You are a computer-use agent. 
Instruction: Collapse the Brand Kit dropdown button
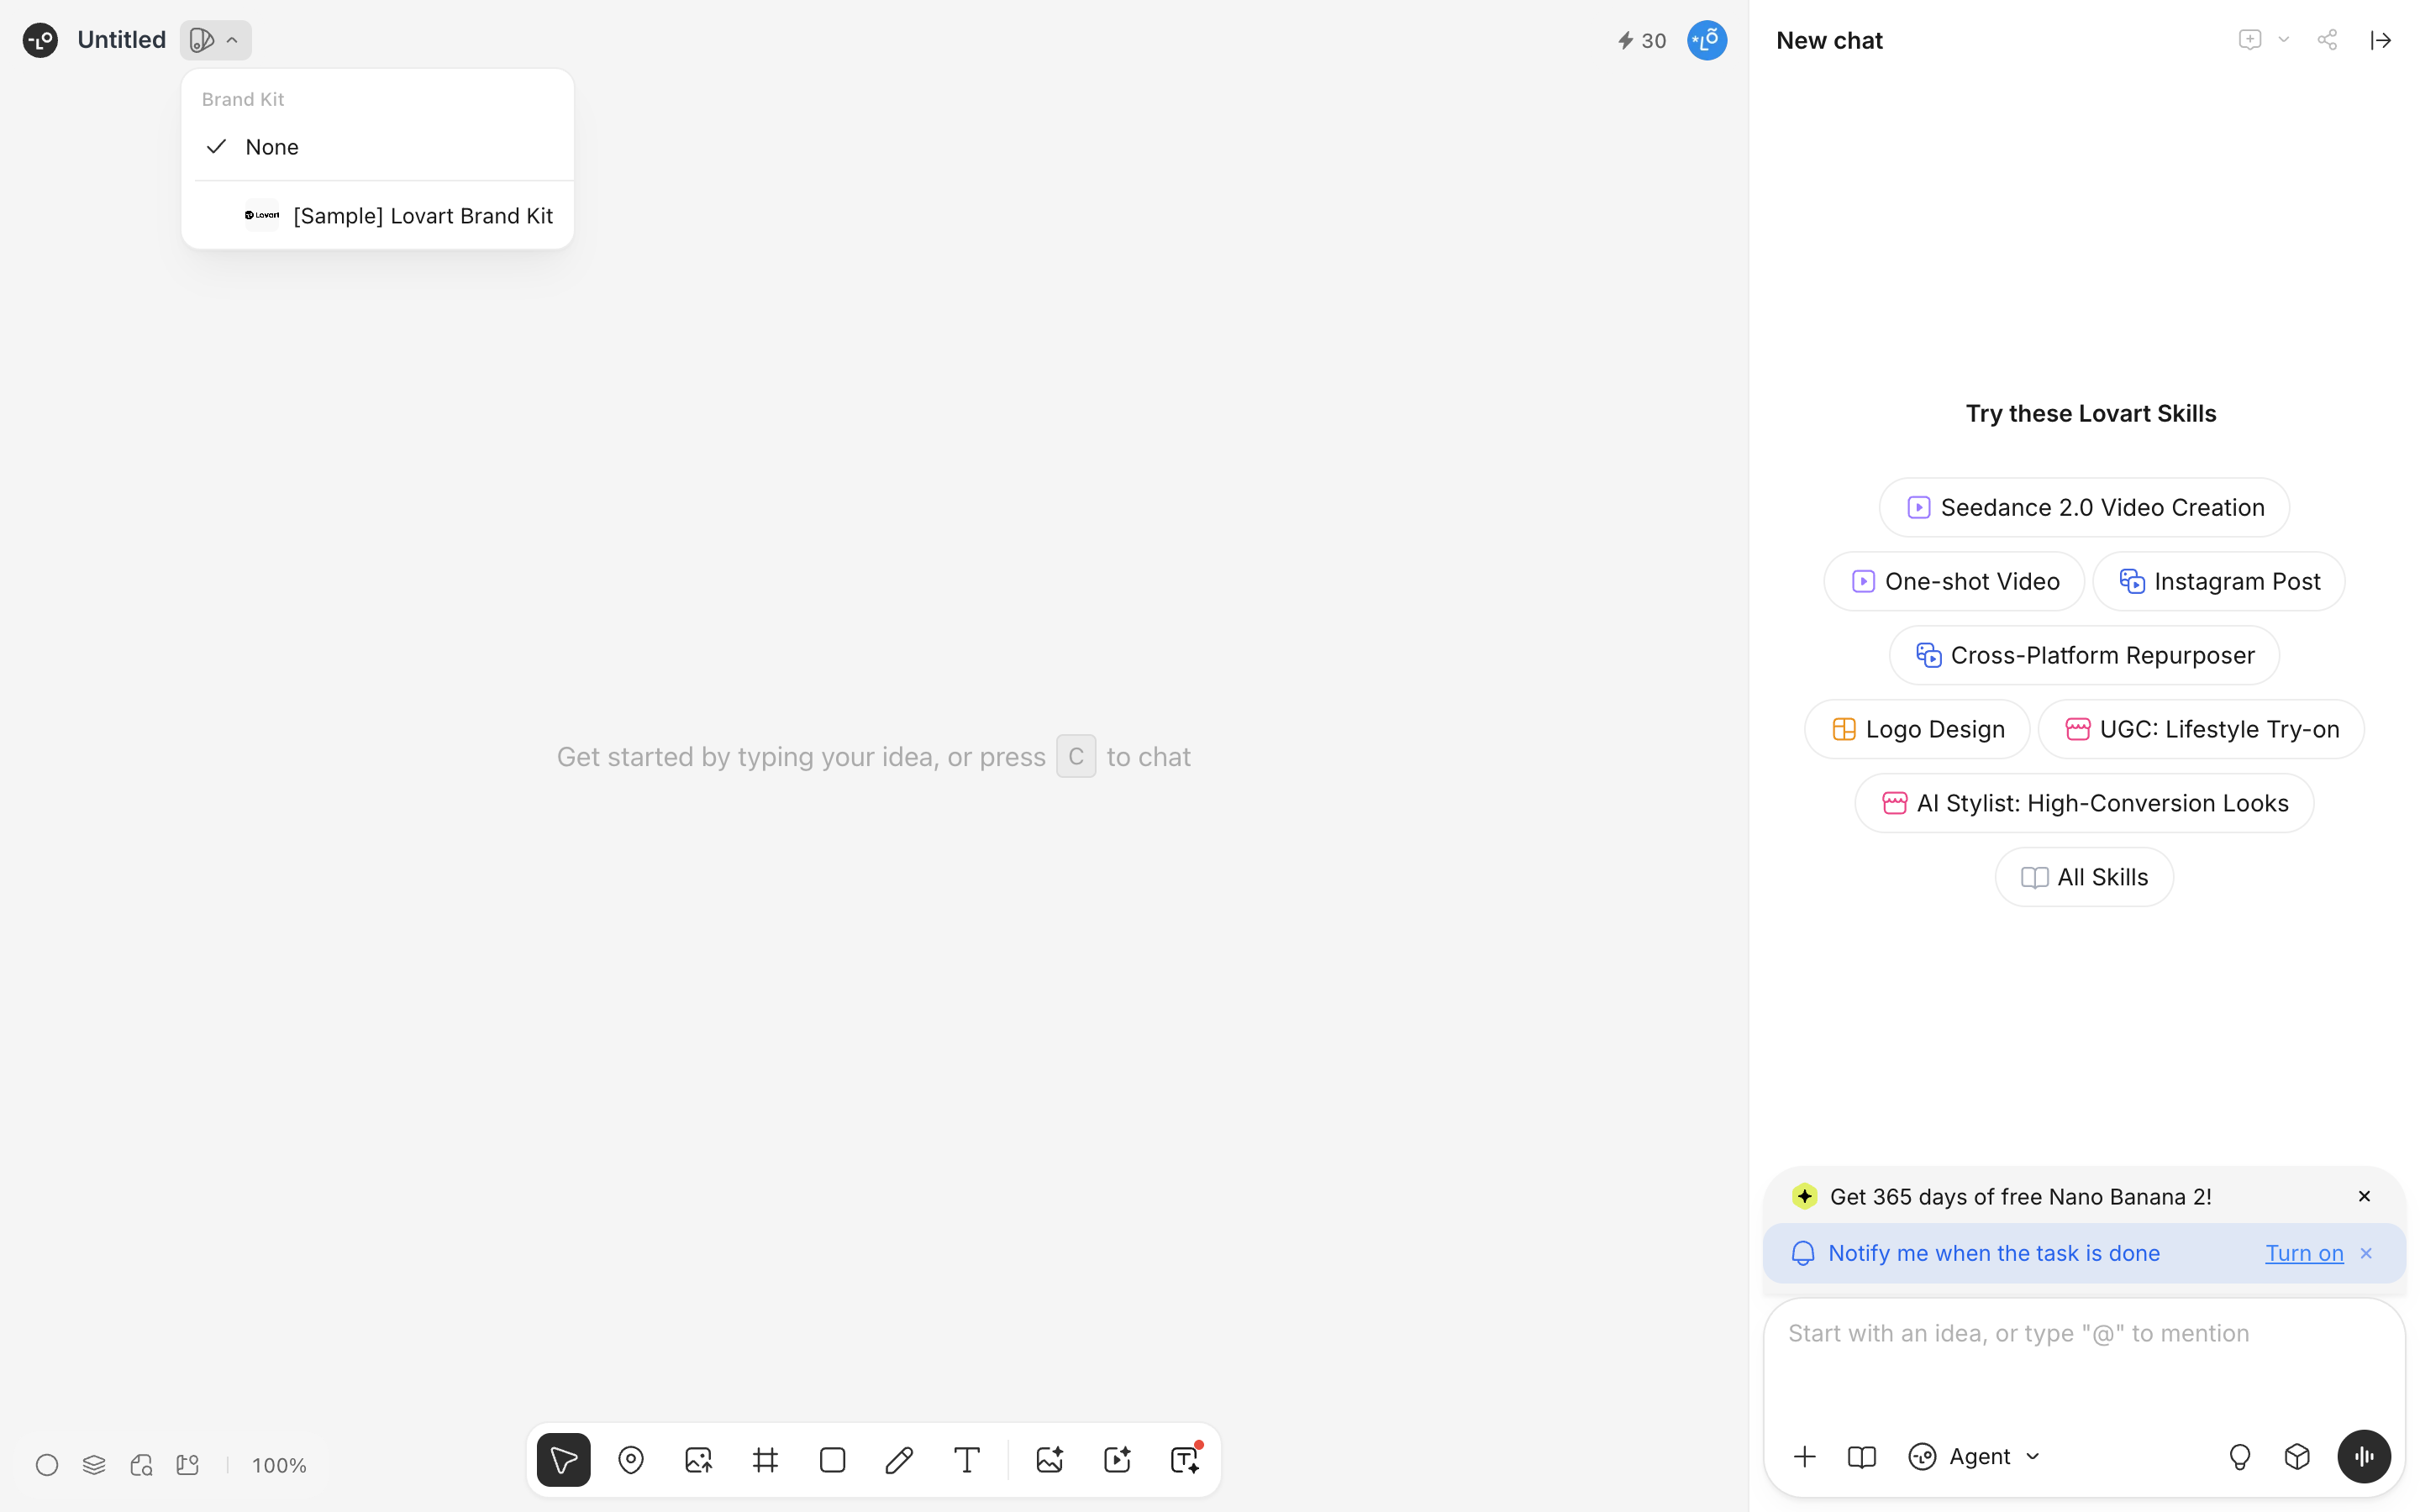tap(216, 40)
